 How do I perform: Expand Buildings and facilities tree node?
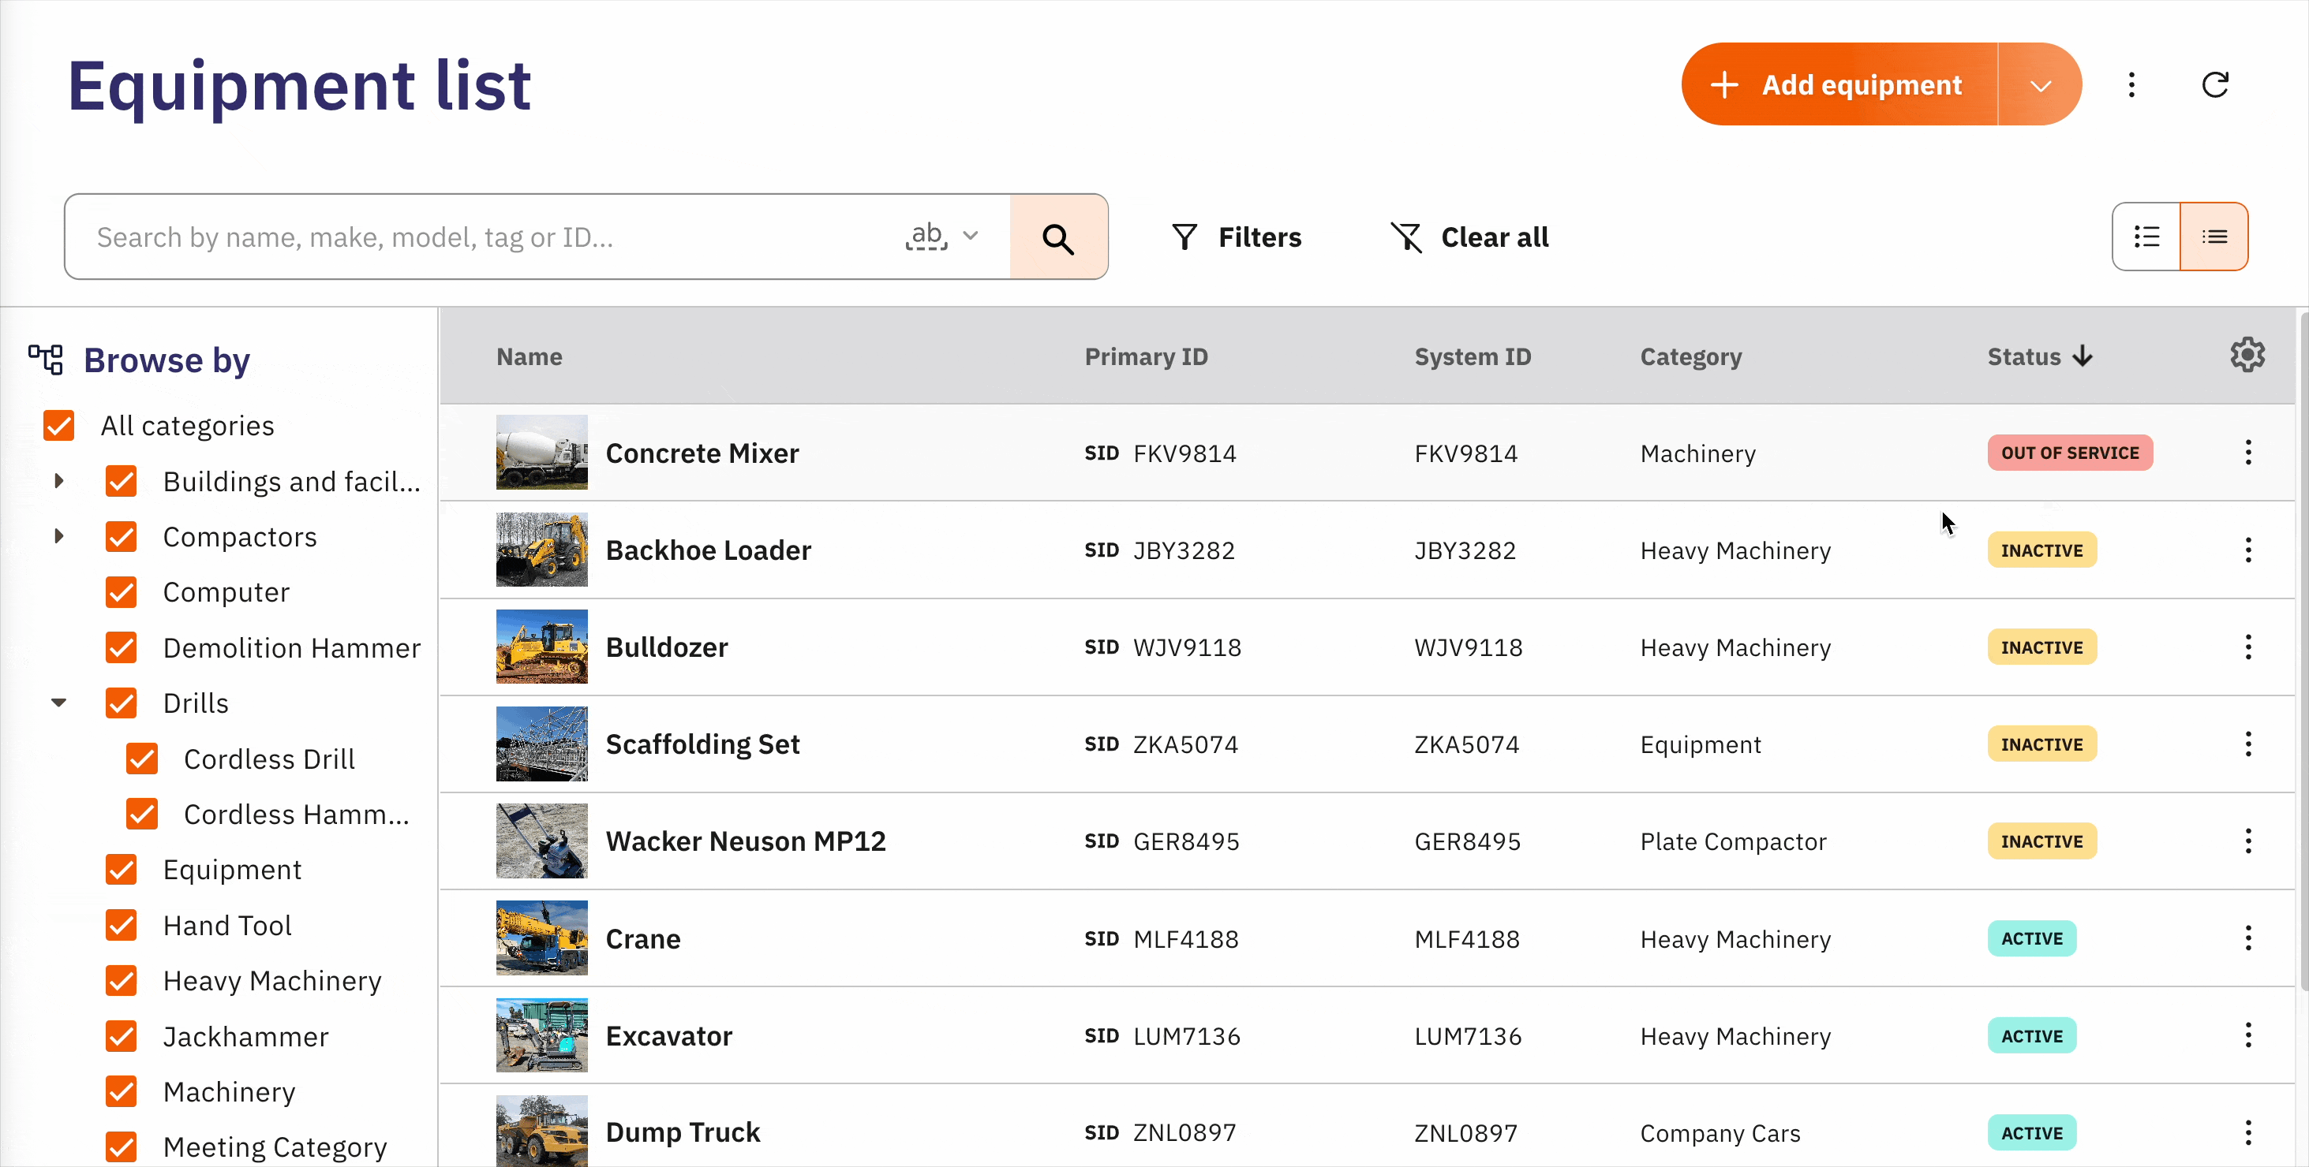(x=59, y=481)
